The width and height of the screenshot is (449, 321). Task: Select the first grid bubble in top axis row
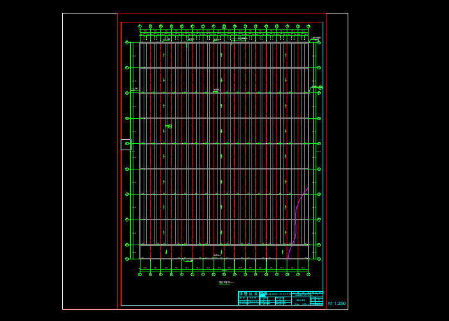140,26
